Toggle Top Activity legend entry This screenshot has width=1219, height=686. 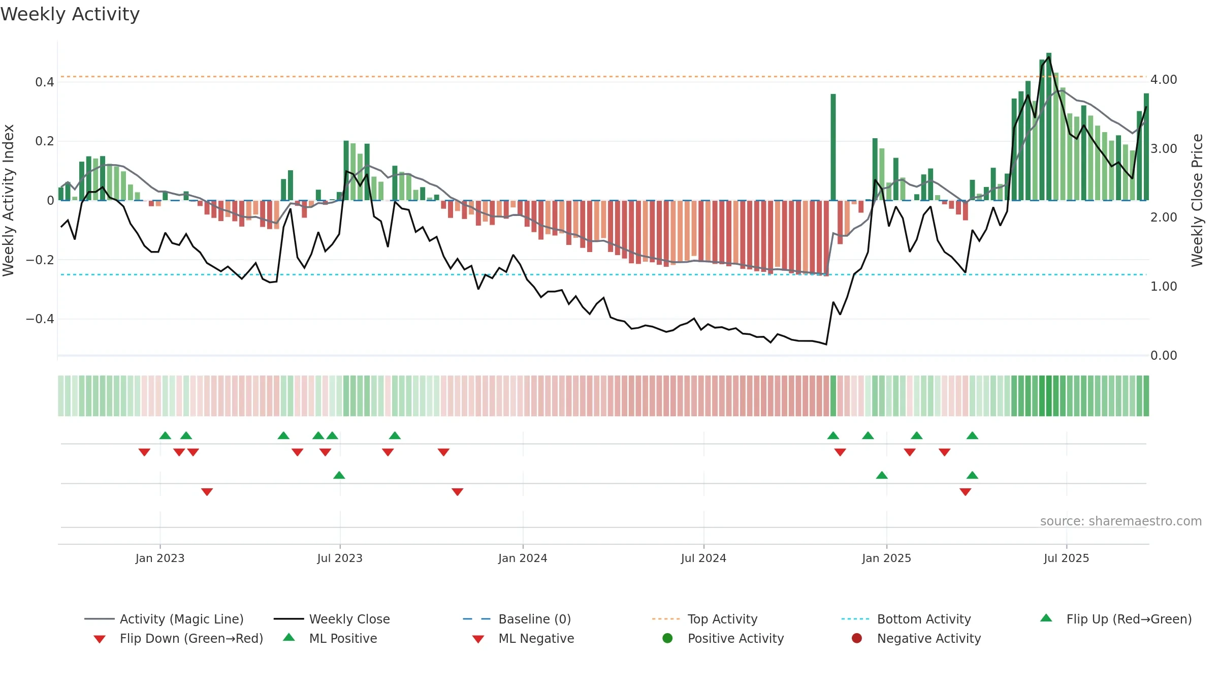[x=704, y=619]
